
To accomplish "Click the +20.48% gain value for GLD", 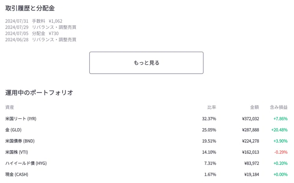I will pos(279,130).
